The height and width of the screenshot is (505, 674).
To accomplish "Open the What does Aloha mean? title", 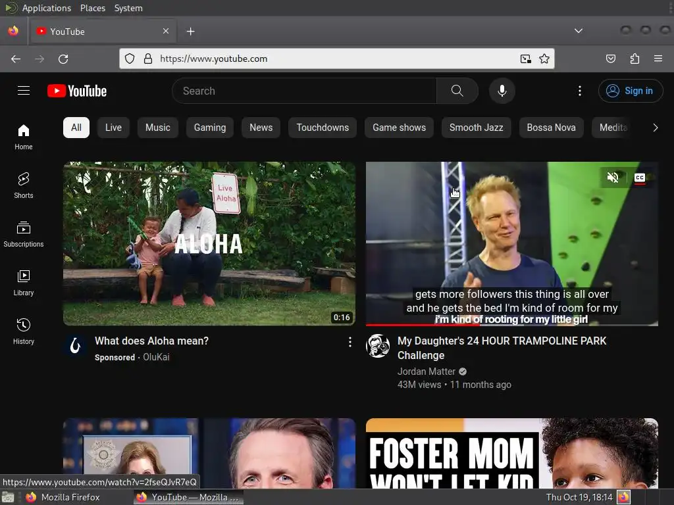I will (x=152, y=341).
